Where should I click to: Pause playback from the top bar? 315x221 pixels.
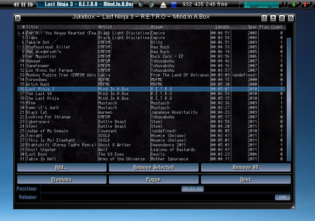tap(23, 4)
